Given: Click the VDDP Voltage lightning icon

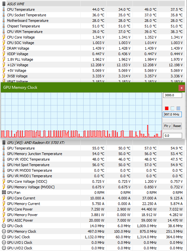Looking at the screenshot, I should (x=4, y=54).
